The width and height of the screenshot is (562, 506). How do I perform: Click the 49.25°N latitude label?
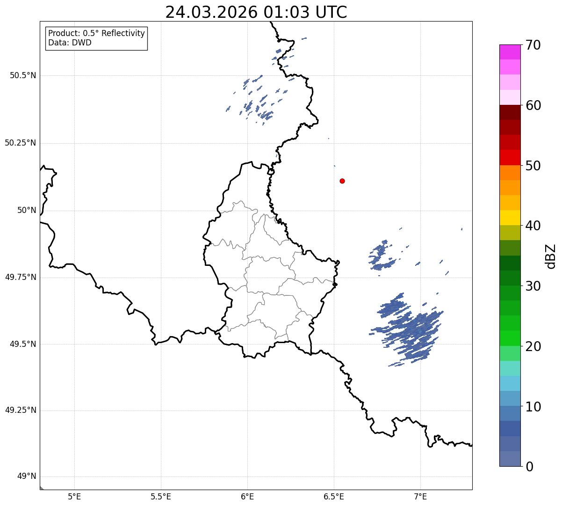[x=20, y=410]
